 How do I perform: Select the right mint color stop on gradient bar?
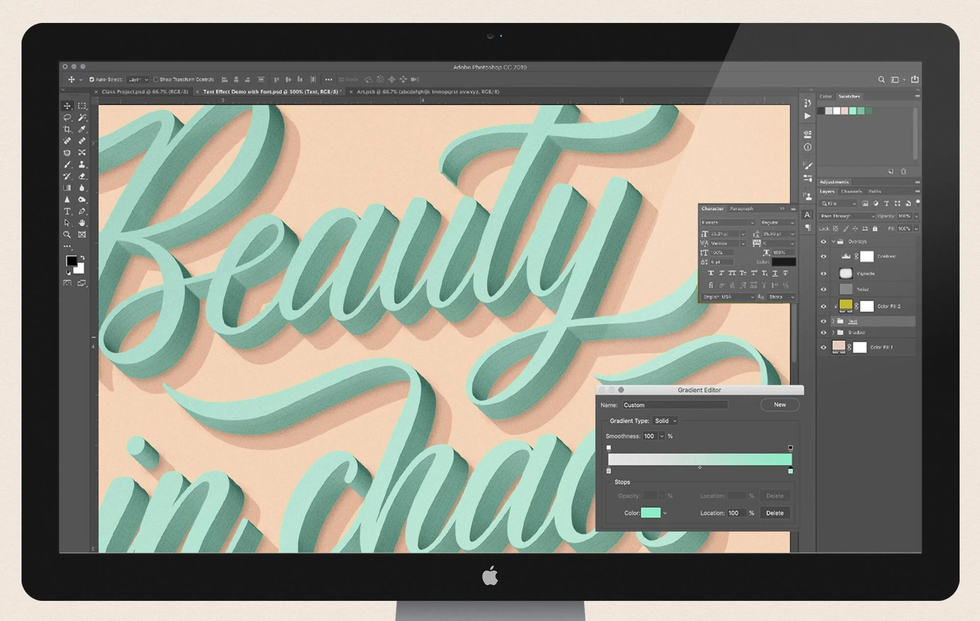click(x=790, y=471)
